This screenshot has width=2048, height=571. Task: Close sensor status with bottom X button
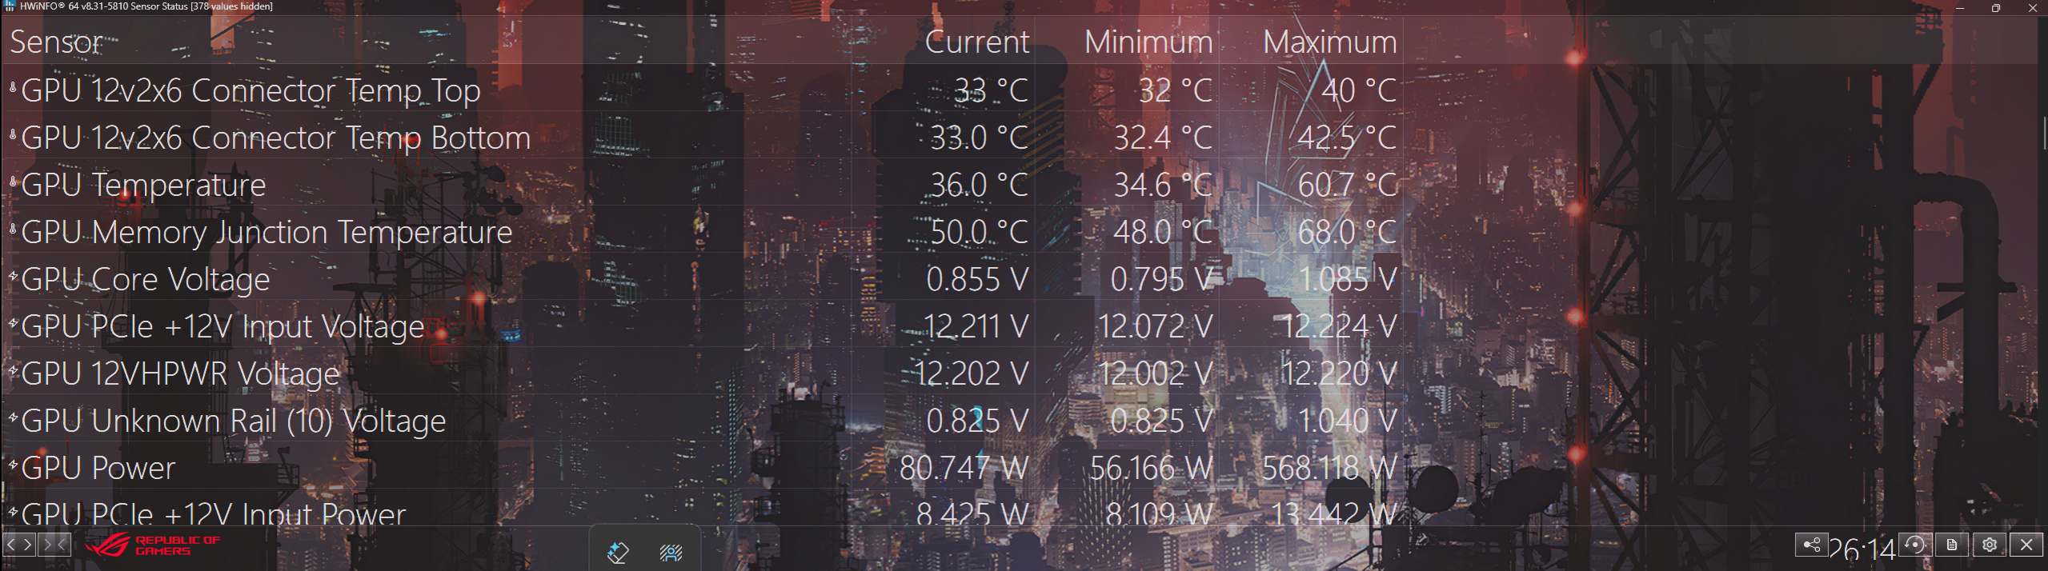point(2026,545)
